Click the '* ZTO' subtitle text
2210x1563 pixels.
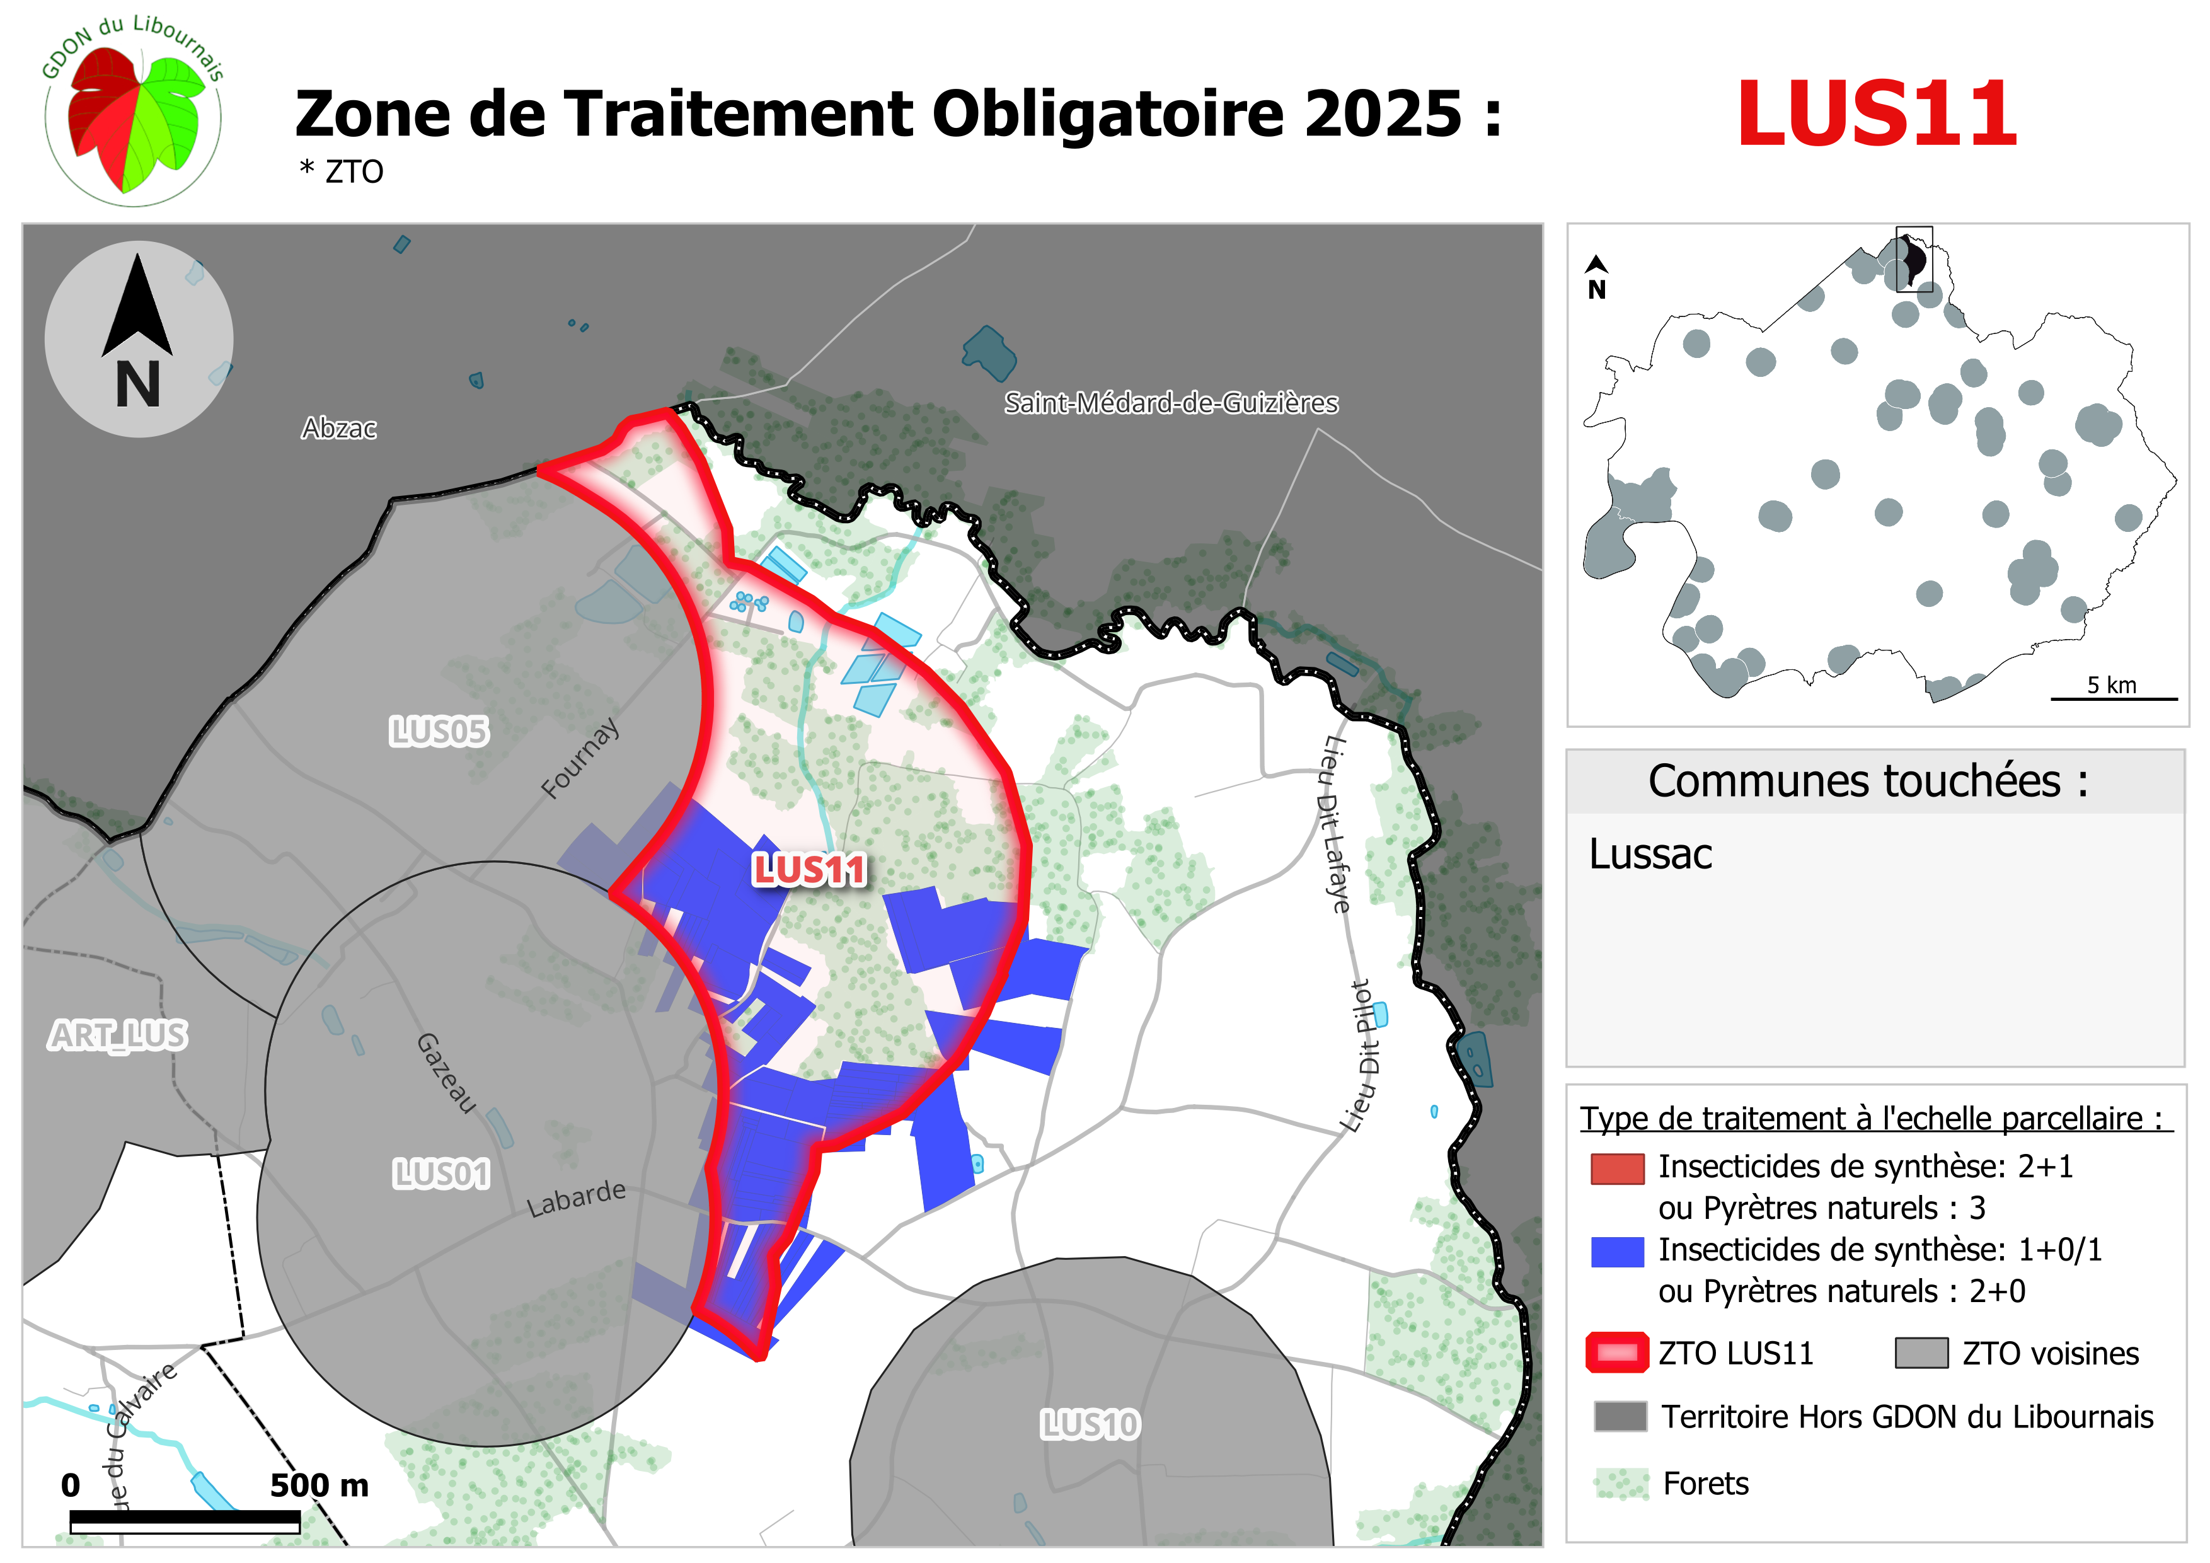341,171
